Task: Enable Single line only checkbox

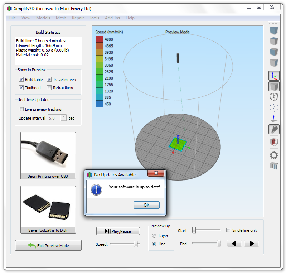Action: [228, 230]
